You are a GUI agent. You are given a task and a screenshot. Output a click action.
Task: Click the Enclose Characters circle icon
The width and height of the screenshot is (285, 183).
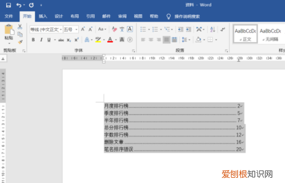[x=130, y=39]
